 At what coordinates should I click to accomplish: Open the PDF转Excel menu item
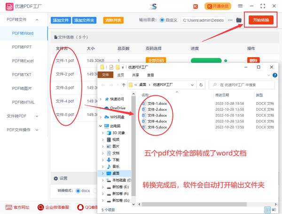point(23,61)
